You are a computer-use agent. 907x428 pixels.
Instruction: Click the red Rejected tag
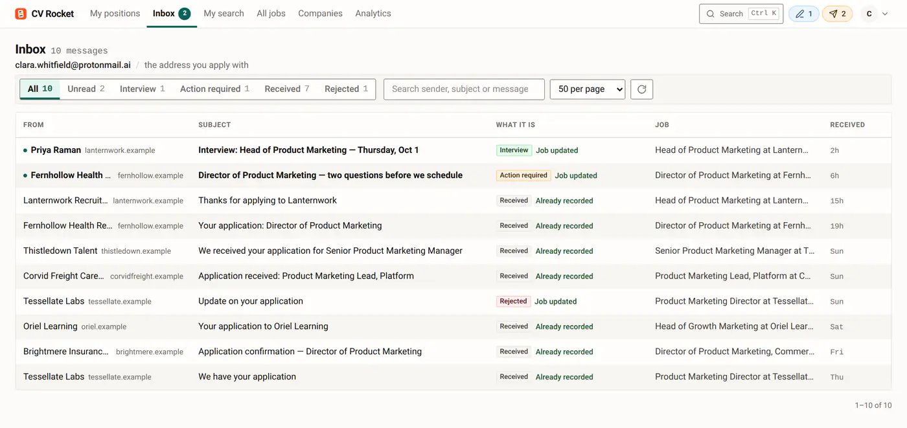coord(513,301)
